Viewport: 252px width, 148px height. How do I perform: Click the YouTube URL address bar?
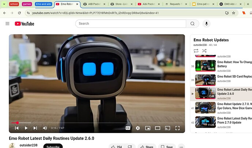pos(95,13)
